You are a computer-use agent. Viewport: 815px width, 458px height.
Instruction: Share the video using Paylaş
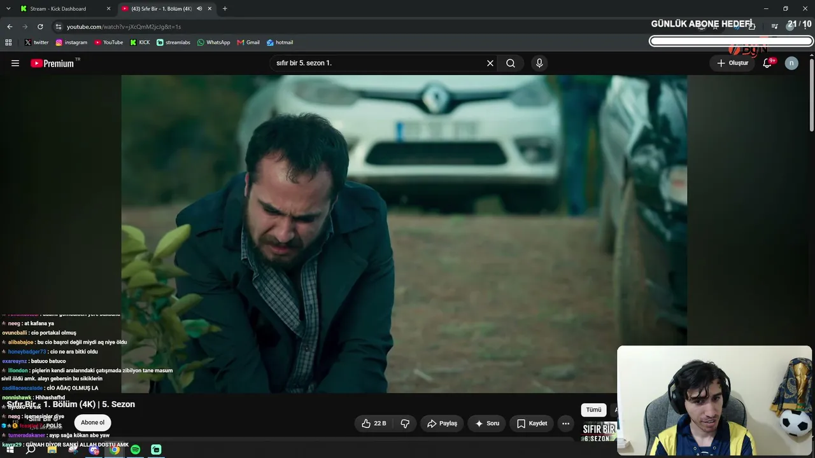coord(443,423)
